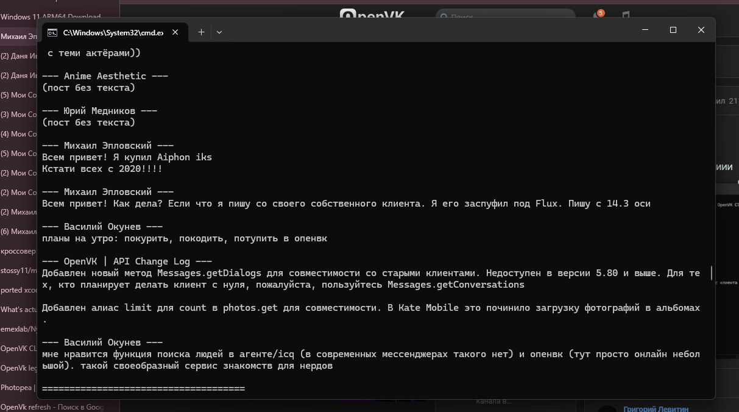Image resolution: width=739 pixels, height=412 pixels.
Task: Click the text 'сервис знакомств для нердов'
Action: pos(258,366)
